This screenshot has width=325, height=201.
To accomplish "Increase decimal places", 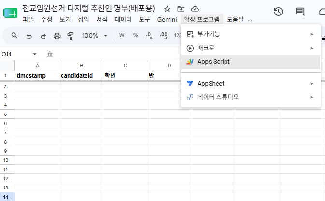I will (x=164, y=35).
